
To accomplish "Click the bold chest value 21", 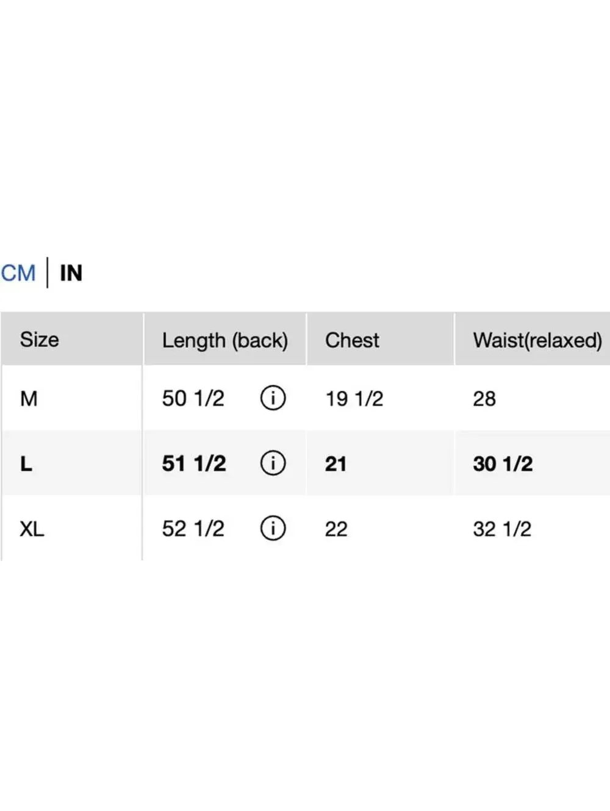I will [x=335, y=464].
